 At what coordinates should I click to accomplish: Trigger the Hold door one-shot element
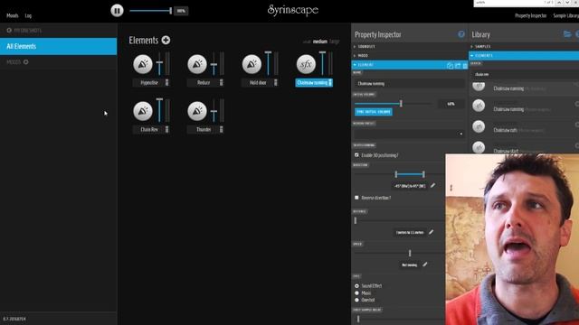click(252, 64)
